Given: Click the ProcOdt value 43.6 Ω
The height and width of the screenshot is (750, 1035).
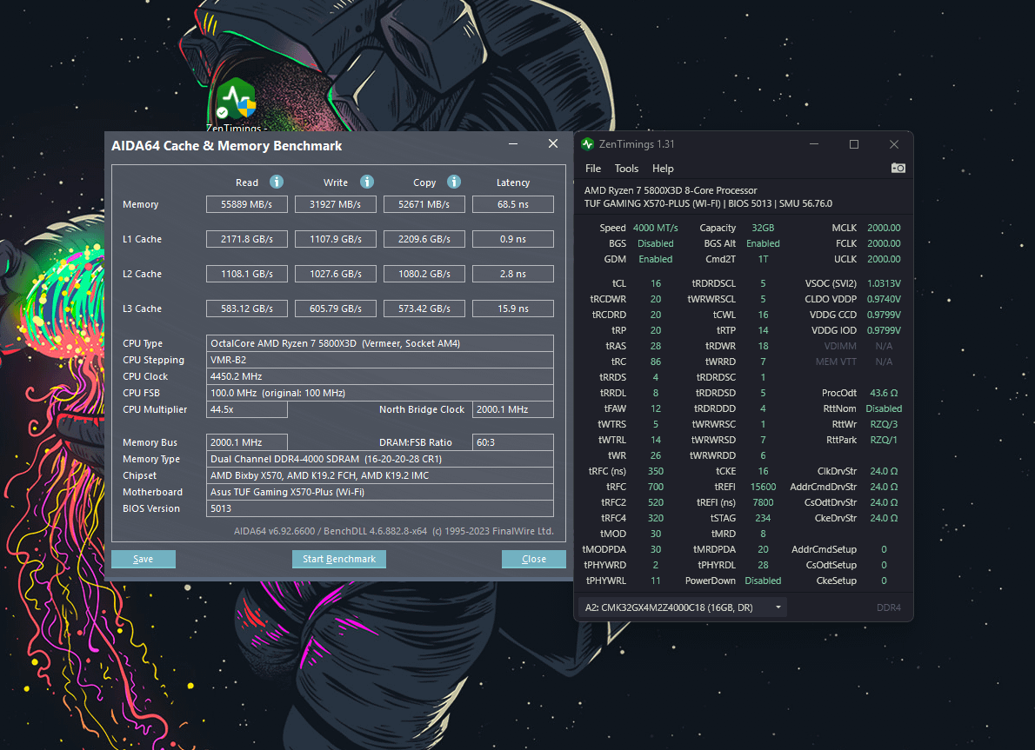Looking at the screenshot, I should 884,393.
